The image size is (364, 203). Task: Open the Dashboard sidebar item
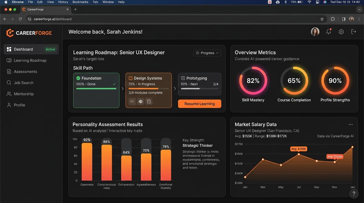pyautogui.click(x=31, y=49)
